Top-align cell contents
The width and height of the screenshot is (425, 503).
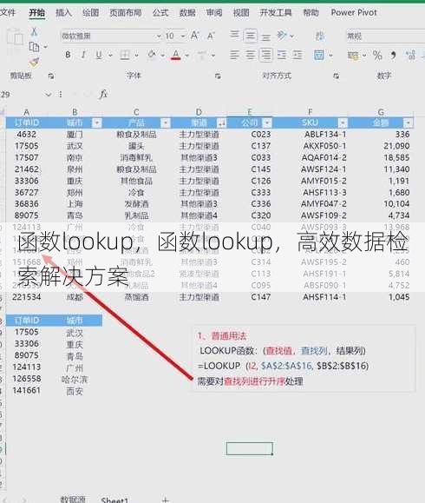point(235,36)
